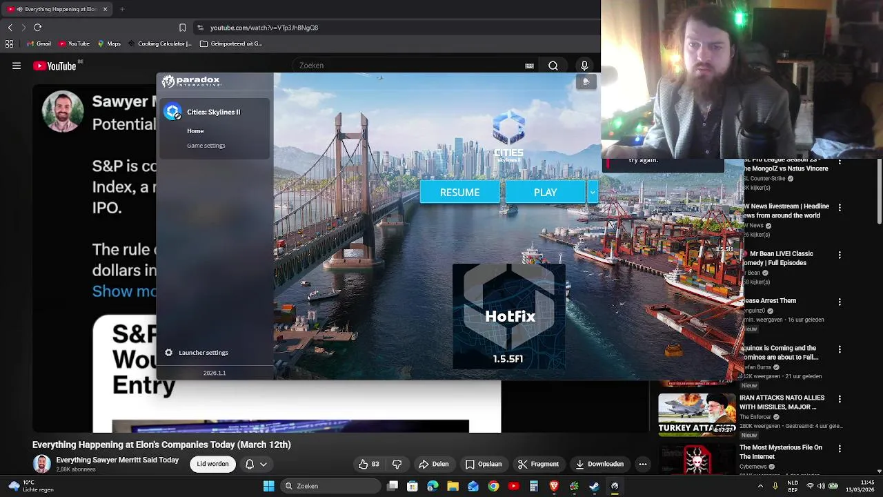Screen dimensions: 883x497
Task: Show hidden system tray icons chevron
Action: pos(760,486)
